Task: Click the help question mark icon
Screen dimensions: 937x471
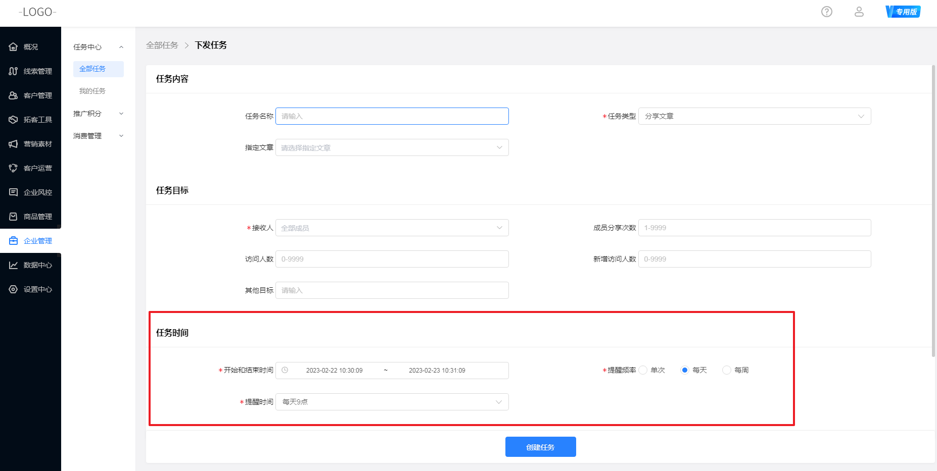Action: tap(826, 12)
